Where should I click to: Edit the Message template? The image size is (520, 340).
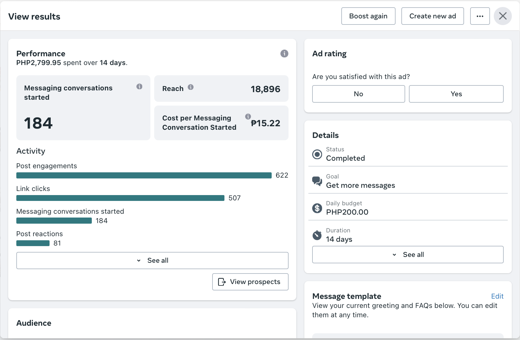pos(497,296)
